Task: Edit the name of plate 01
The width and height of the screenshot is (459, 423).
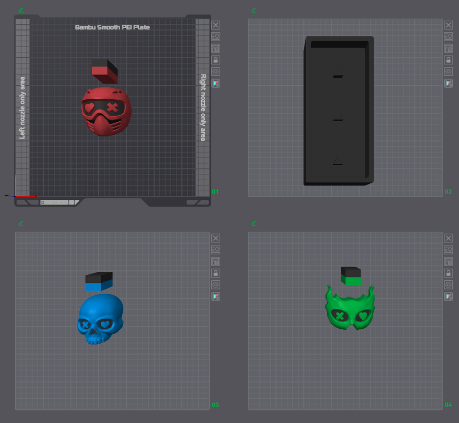Action: coord(21,10)
